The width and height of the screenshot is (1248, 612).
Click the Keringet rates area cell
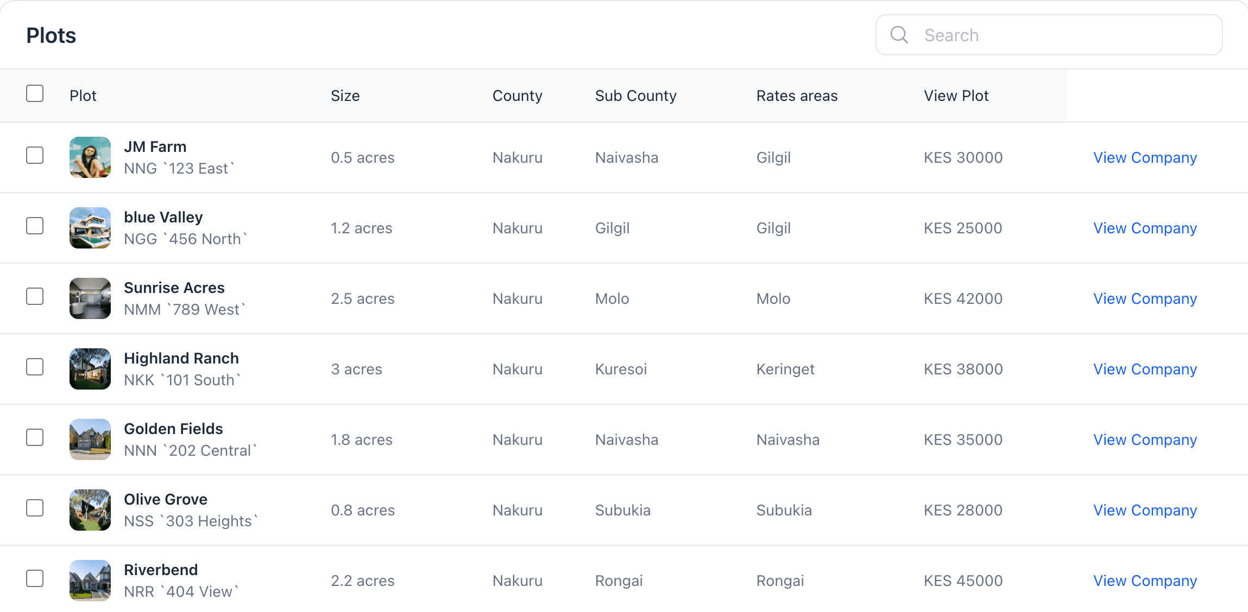[786, 369]
